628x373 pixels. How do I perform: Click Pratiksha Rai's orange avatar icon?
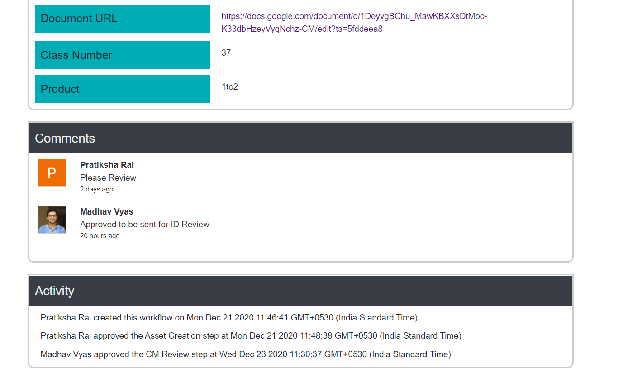pos(52,173)
